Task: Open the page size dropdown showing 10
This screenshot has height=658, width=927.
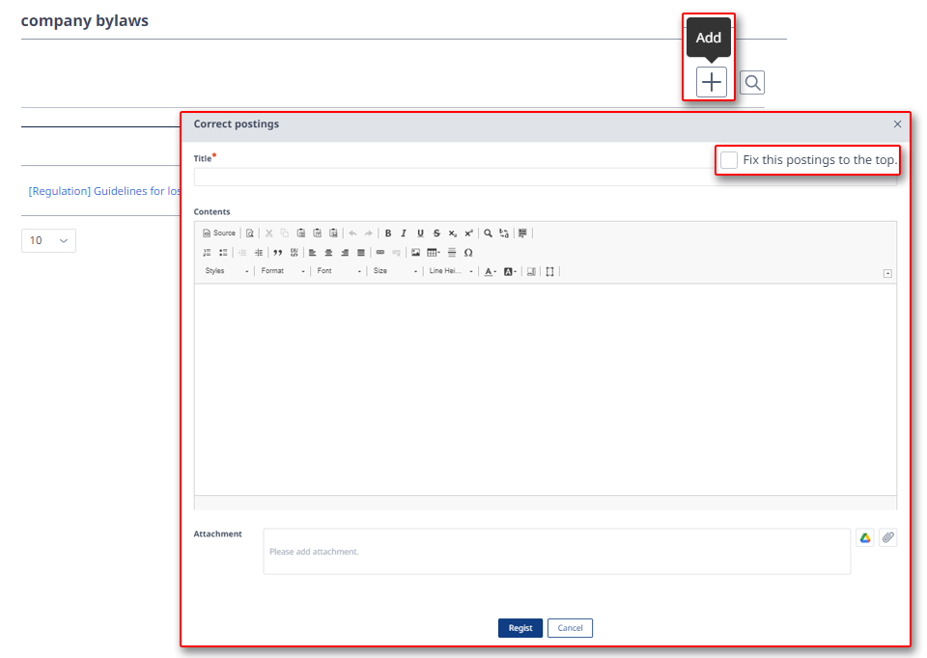Action: [x=48, y=240]
